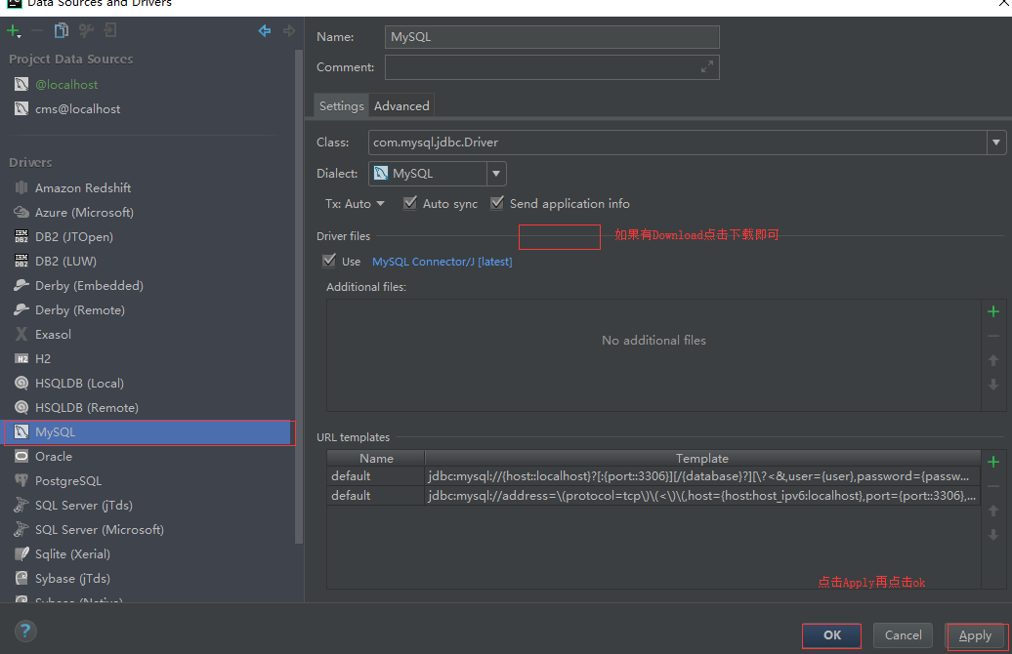Screen dimensions: 1012x654
Task: Click the Name input field
Action: pyautogui.click(x=552, y=37)
